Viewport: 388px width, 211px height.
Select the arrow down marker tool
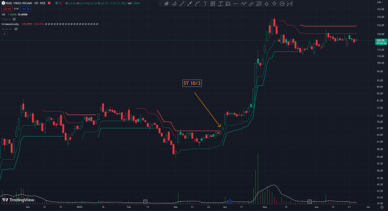(274, 4)
